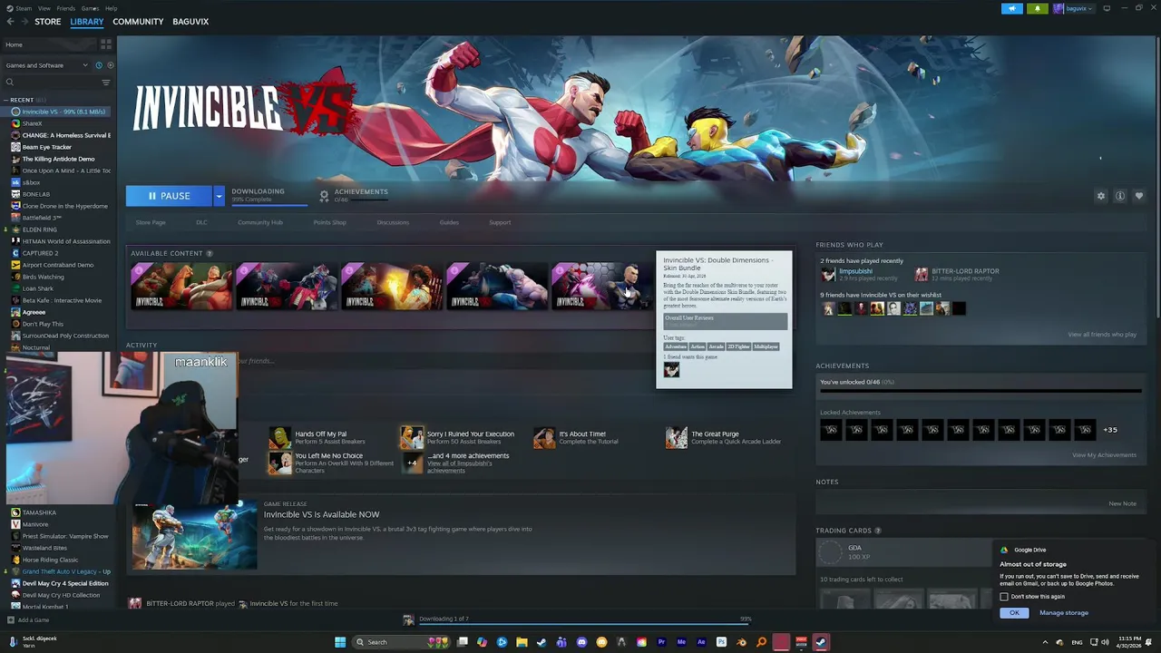The image size is (1161, 653).
Task: Open dropdown arrow next to Pause button
Action: tap(219, 196)
